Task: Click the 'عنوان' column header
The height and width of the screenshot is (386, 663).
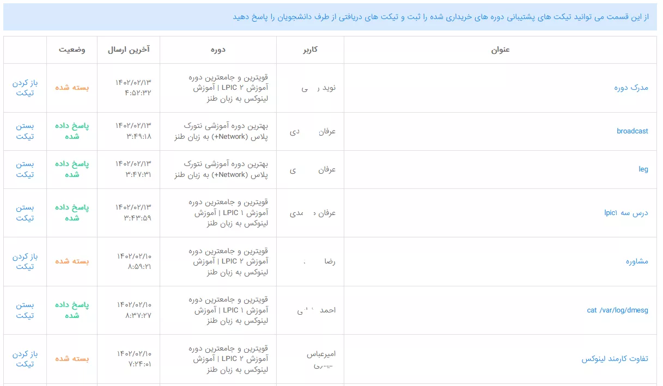Action: (500, 50)
